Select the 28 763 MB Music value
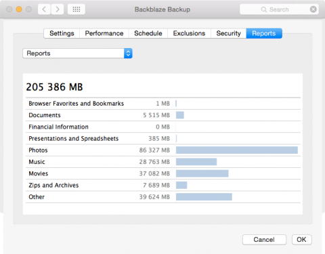The image size is (325, 254). tap(154, 162)
